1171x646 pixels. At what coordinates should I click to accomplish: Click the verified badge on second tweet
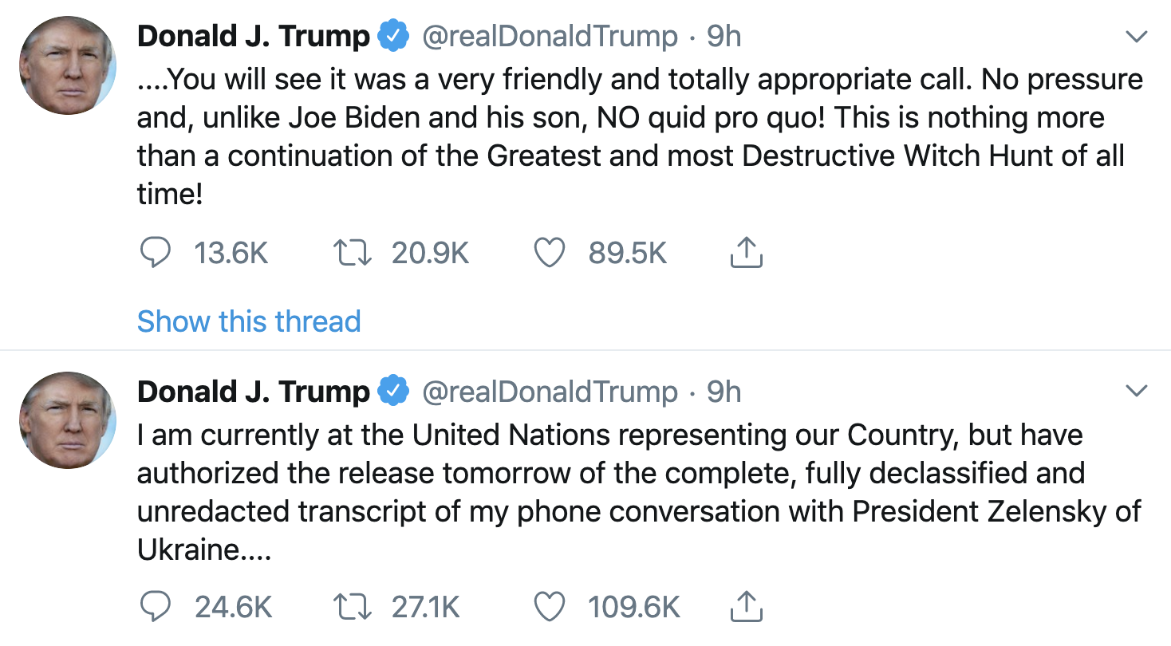[x=393, y=392]
